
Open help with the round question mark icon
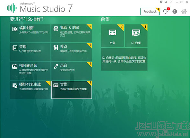pyautogui.click(x=175, y=12)
